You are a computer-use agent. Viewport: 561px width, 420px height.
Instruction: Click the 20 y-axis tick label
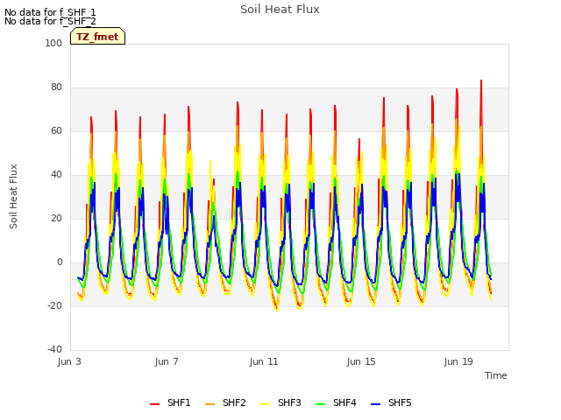click(56, 218)
